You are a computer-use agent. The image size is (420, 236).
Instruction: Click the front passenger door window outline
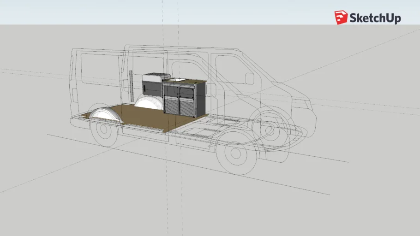[x=231, y=68]
